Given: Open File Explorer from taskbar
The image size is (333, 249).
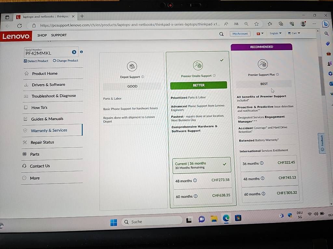Looking at the screenshot, I should pos(214,219).
